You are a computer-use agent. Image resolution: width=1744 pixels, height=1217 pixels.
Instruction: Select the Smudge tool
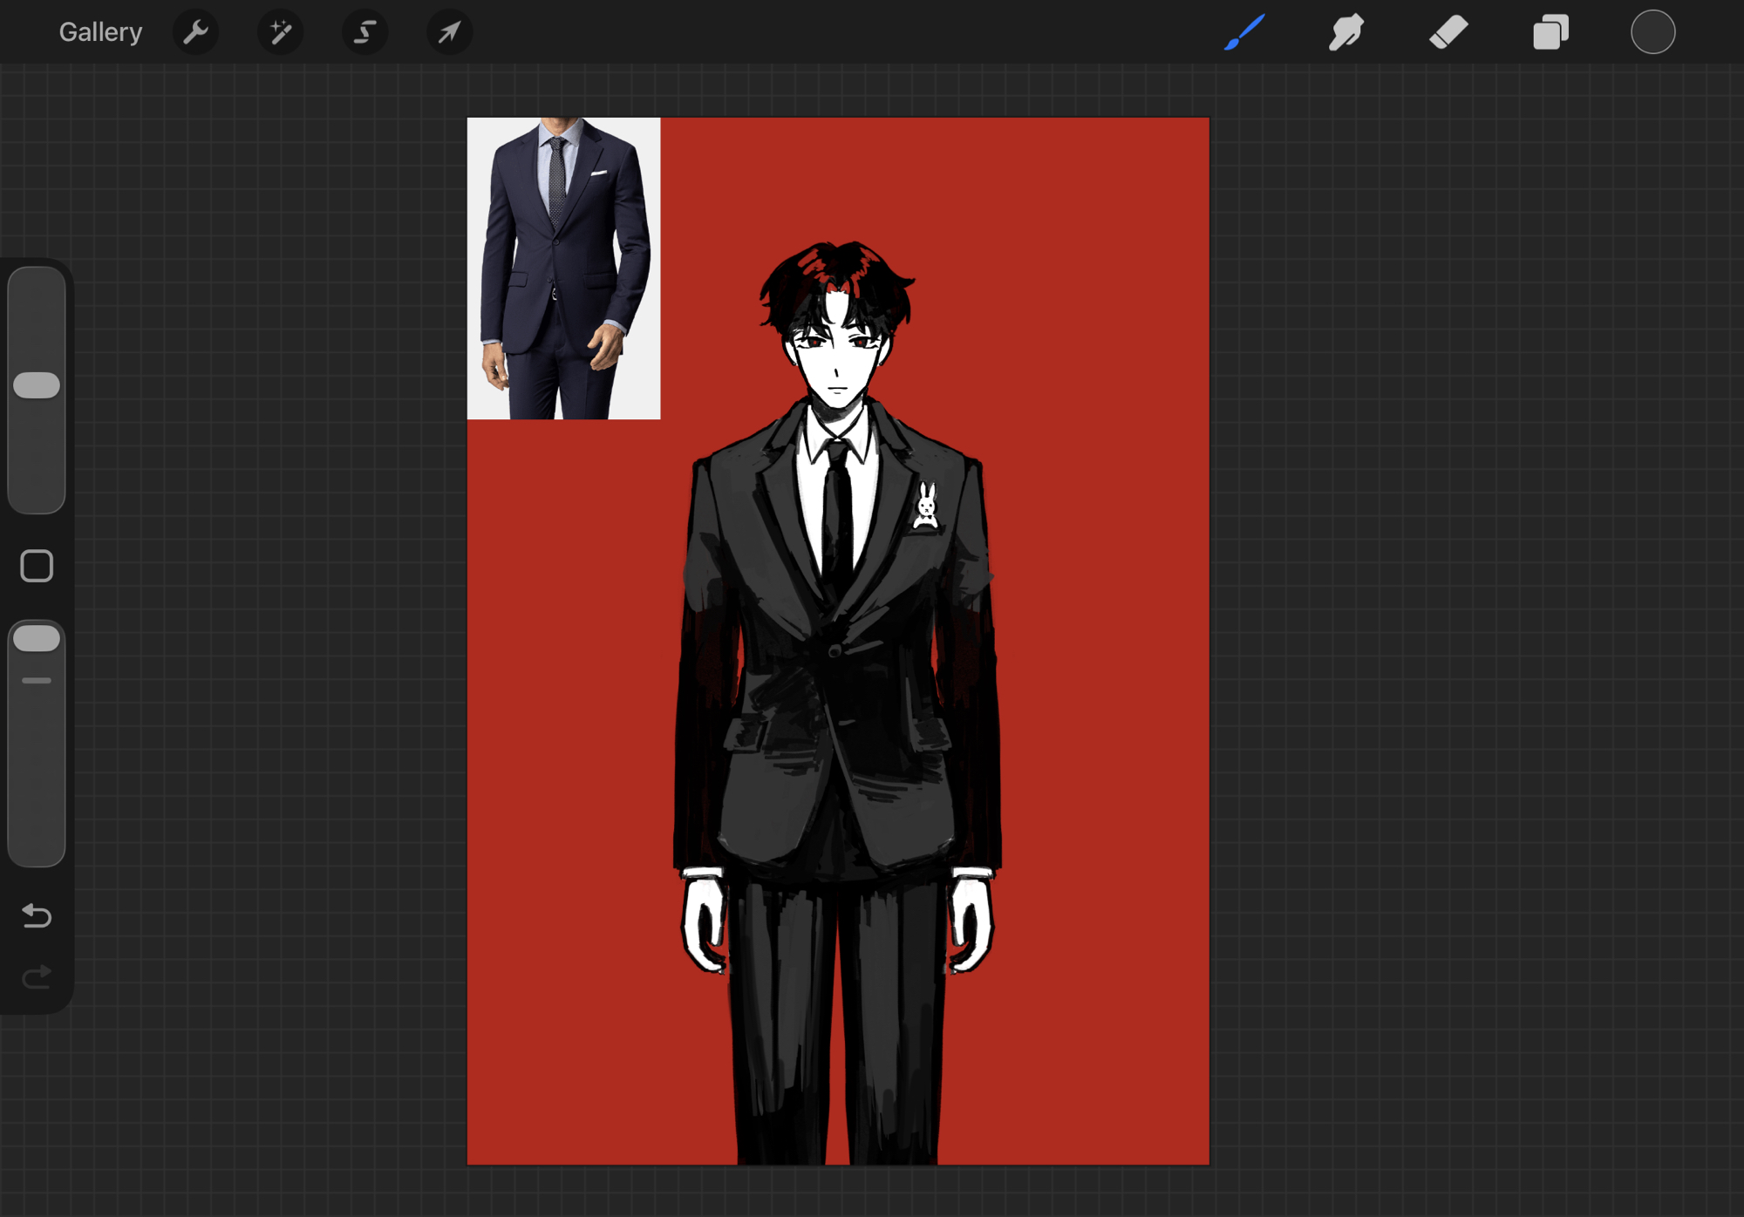(1346, 32)
